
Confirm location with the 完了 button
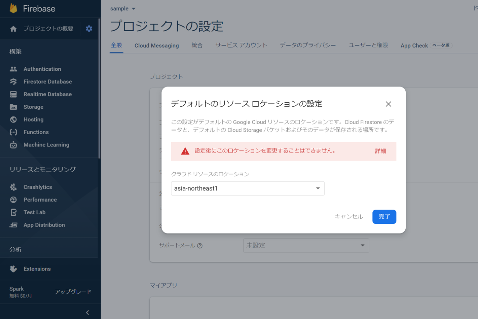(x=384, y=217)
